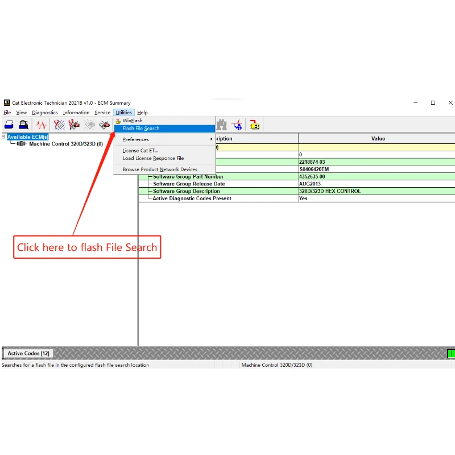Click the Value column header
Image resolution: width=455 pixels, height=455 pixels.
point(378,139)
